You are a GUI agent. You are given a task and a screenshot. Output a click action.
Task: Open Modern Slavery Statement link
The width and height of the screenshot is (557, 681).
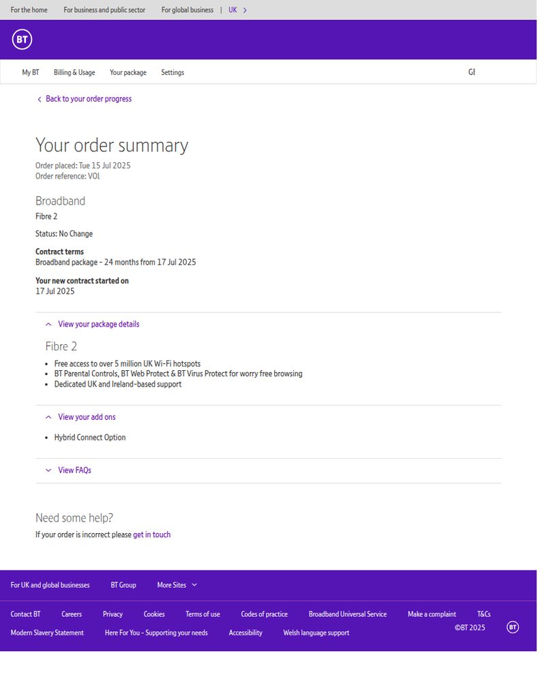(x=47, y=633)
